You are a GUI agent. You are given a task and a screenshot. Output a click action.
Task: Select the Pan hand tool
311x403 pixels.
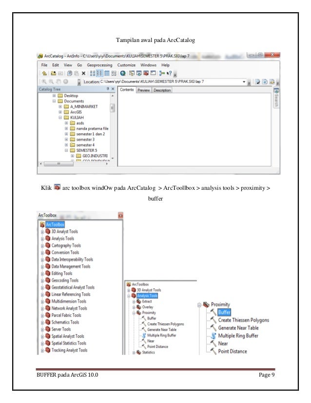coord(58,81)
